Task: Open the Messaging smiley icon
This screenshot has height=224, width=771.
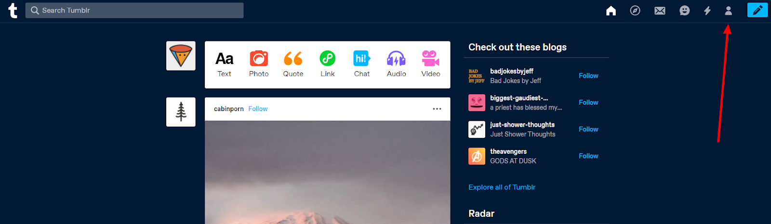Action: (x=684, y=11)
